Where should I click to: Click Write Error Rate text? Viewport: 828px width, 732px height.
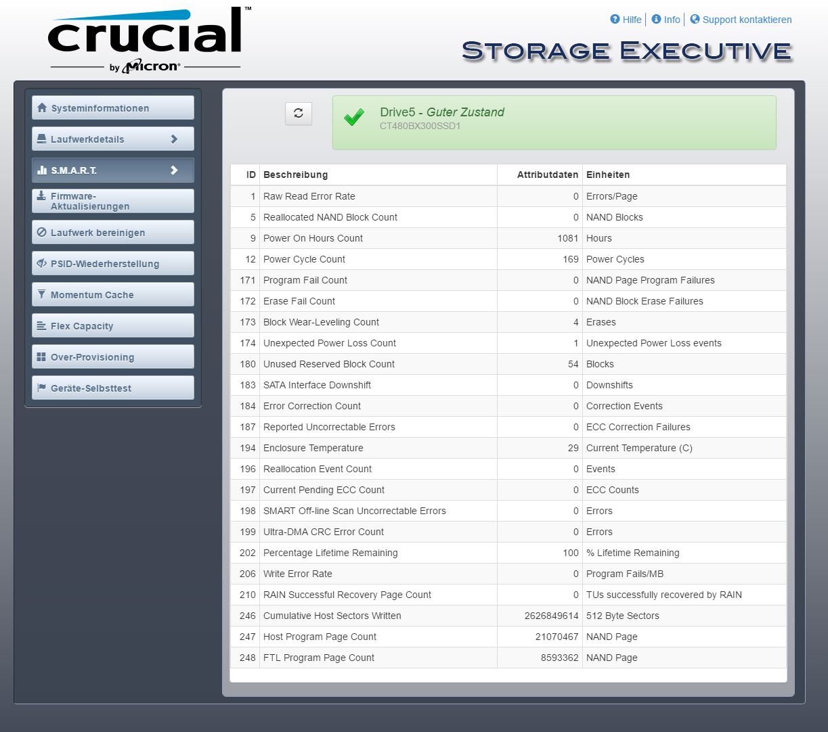(x=298, y=574)
